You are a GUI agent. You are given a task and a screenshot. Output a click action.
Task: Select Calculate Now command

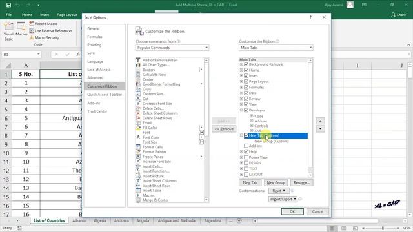tap(154, 75)
